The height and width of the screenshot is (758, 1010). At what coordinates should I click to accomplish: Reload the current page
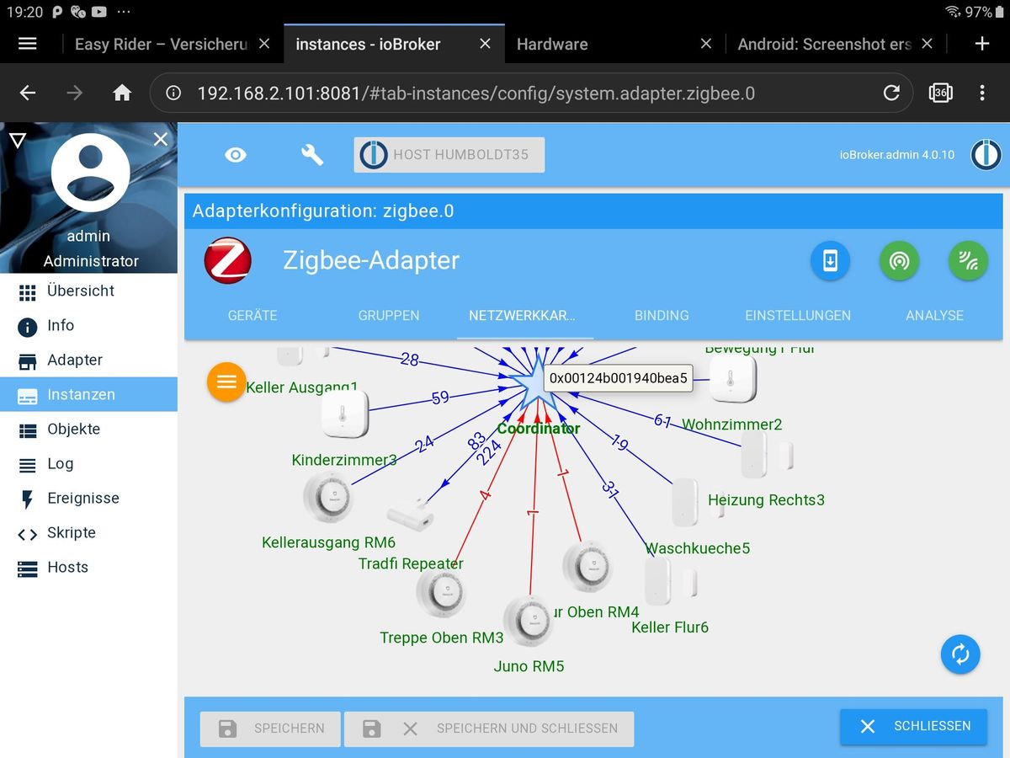coord(891,93)
